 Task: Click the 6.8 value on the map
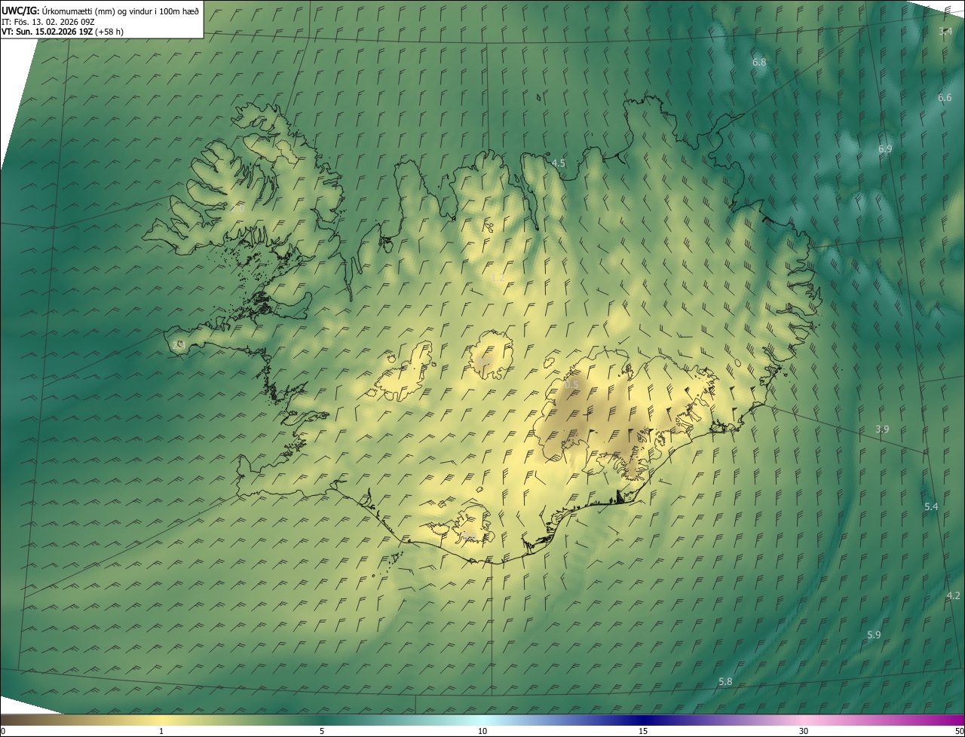click(759, 62)
